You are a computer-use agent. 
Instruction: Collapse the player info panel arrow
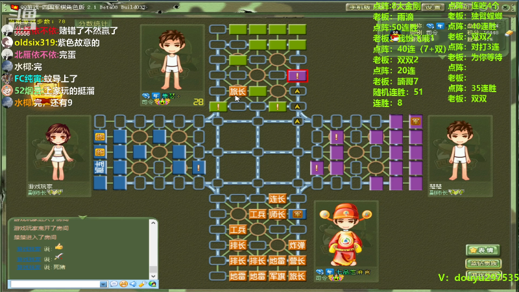click(442, 57)
